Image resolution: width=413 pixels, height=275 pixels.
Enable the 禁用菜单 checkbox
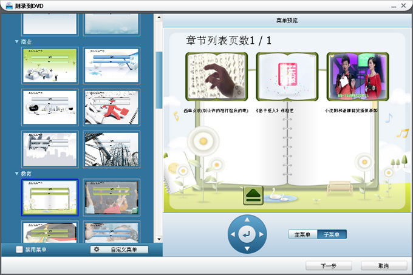(19, 250)
